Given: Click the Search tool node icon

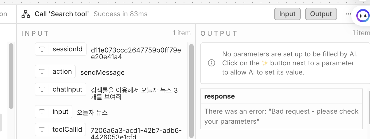Looking at the screenshot, I should tap(26, 14).
